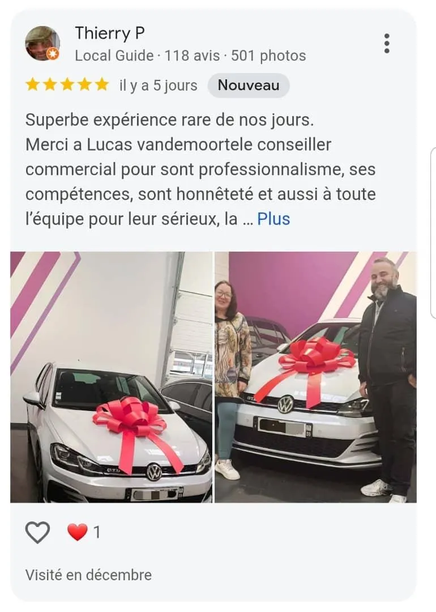This screenshot has height=612, width=436.
Task: Click the Local Guide label text
Action: click(x=114, y=56)
